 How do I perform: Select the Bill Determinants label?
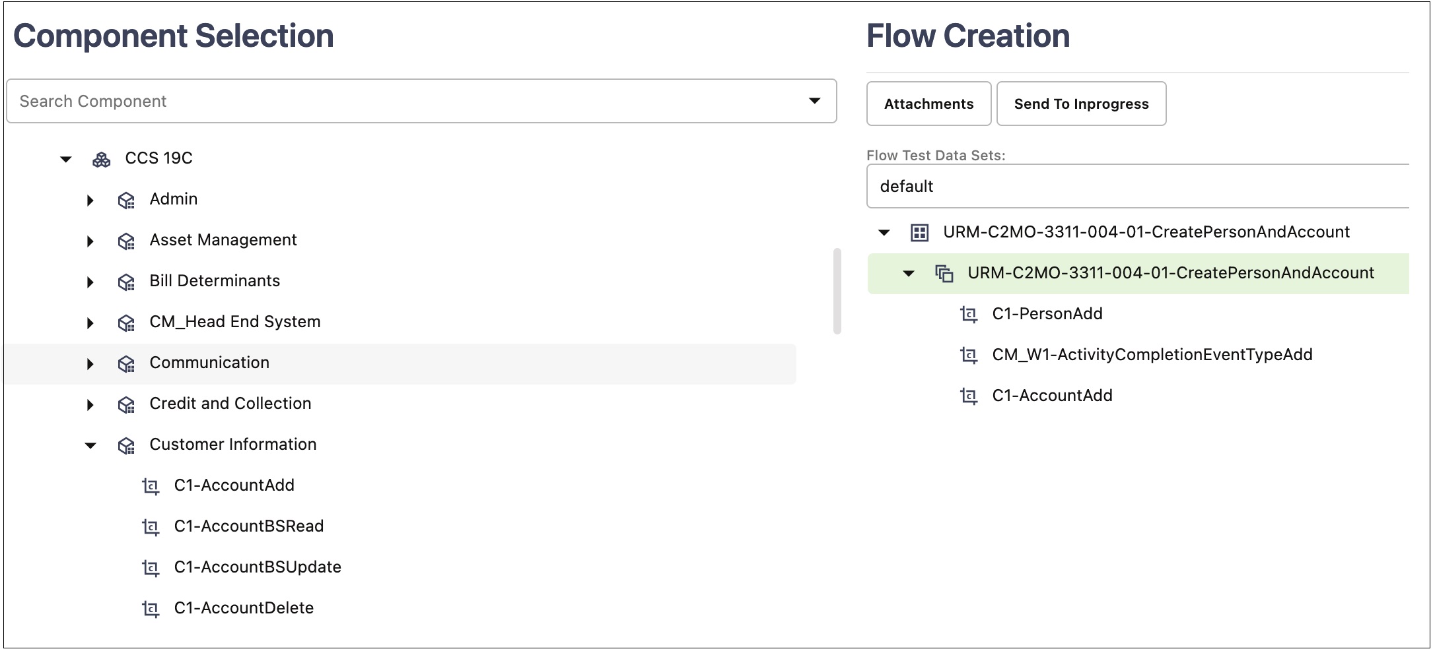click(215, 281)
